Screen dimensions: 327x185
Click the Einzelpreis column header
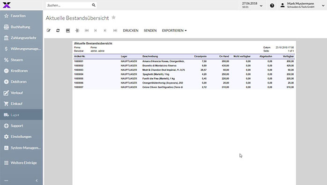(x=201, y=56)
